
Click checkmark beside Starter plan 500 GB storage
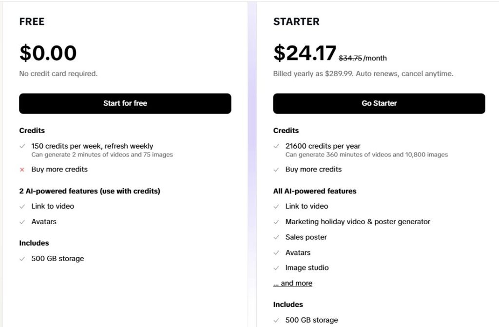tap(276, 320)
